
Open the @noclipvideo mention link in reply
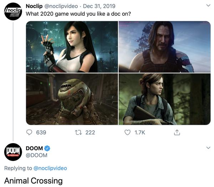click(50, 168)
